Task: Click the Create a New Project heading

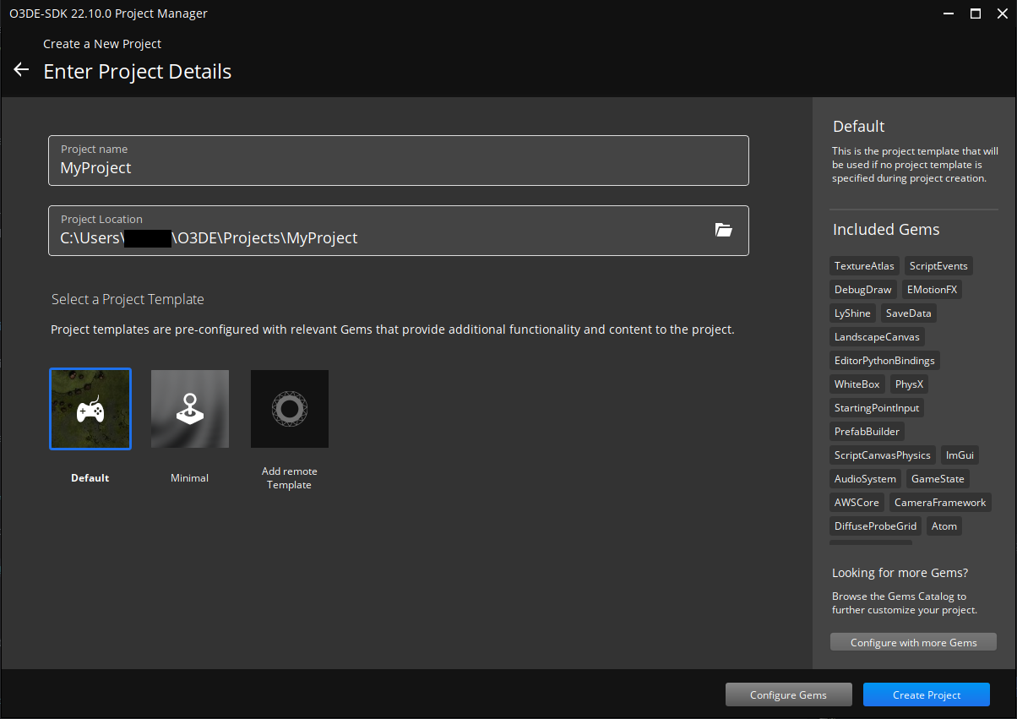Action: [x=101, y=43]
